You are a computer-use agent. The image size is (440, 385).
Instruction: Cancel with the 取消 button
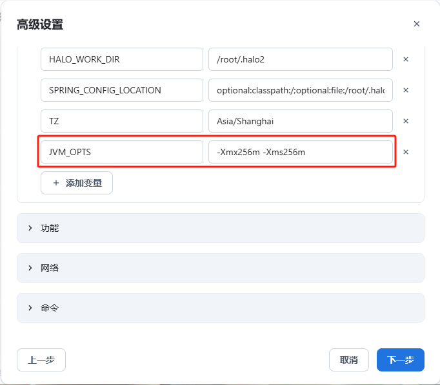349,360
